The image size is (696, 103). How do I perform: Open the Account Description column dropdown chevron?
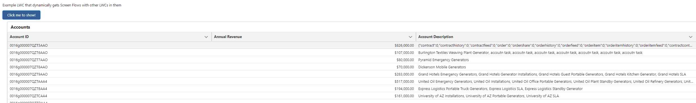point(691,37)
